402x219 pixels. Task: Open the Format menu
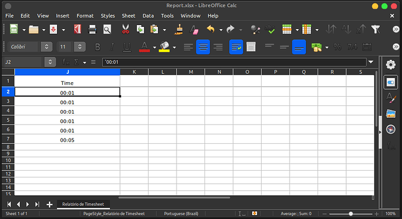tap(85, 16)
